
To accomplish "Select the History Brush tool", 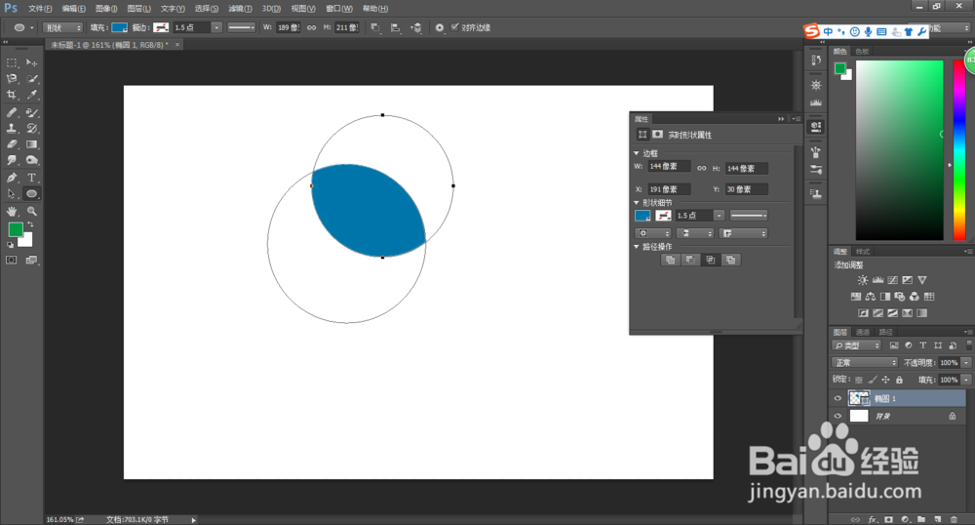I will [32, 128].
